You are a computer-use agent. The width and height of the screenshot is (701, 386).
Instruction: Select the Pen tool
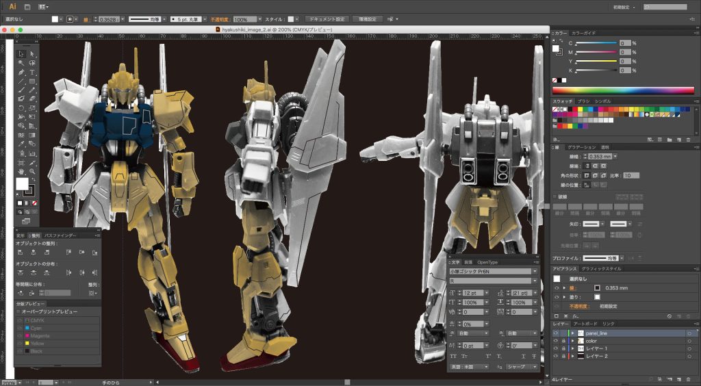click(21, 72)
